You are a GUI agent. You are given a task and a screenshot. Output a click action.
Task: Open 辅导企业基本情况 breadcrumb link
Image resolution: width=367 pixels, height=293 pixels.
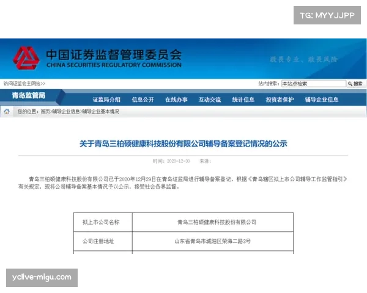pos(101,112)
